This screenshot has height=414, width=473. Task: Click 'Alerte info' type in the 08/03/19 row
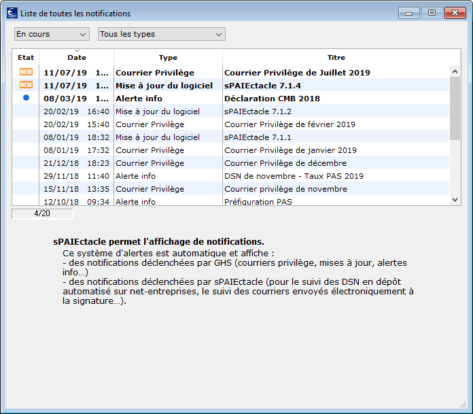pos(139,99)
